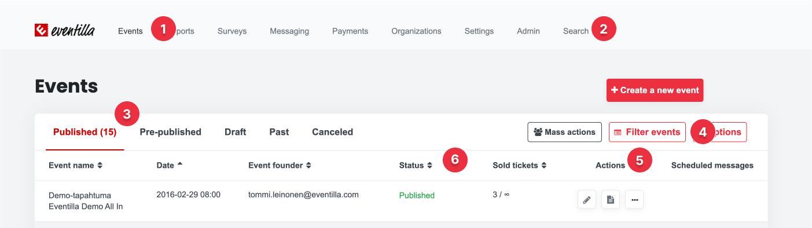Open the Options button
Screen dimensions: 812x228
(719, 132)
